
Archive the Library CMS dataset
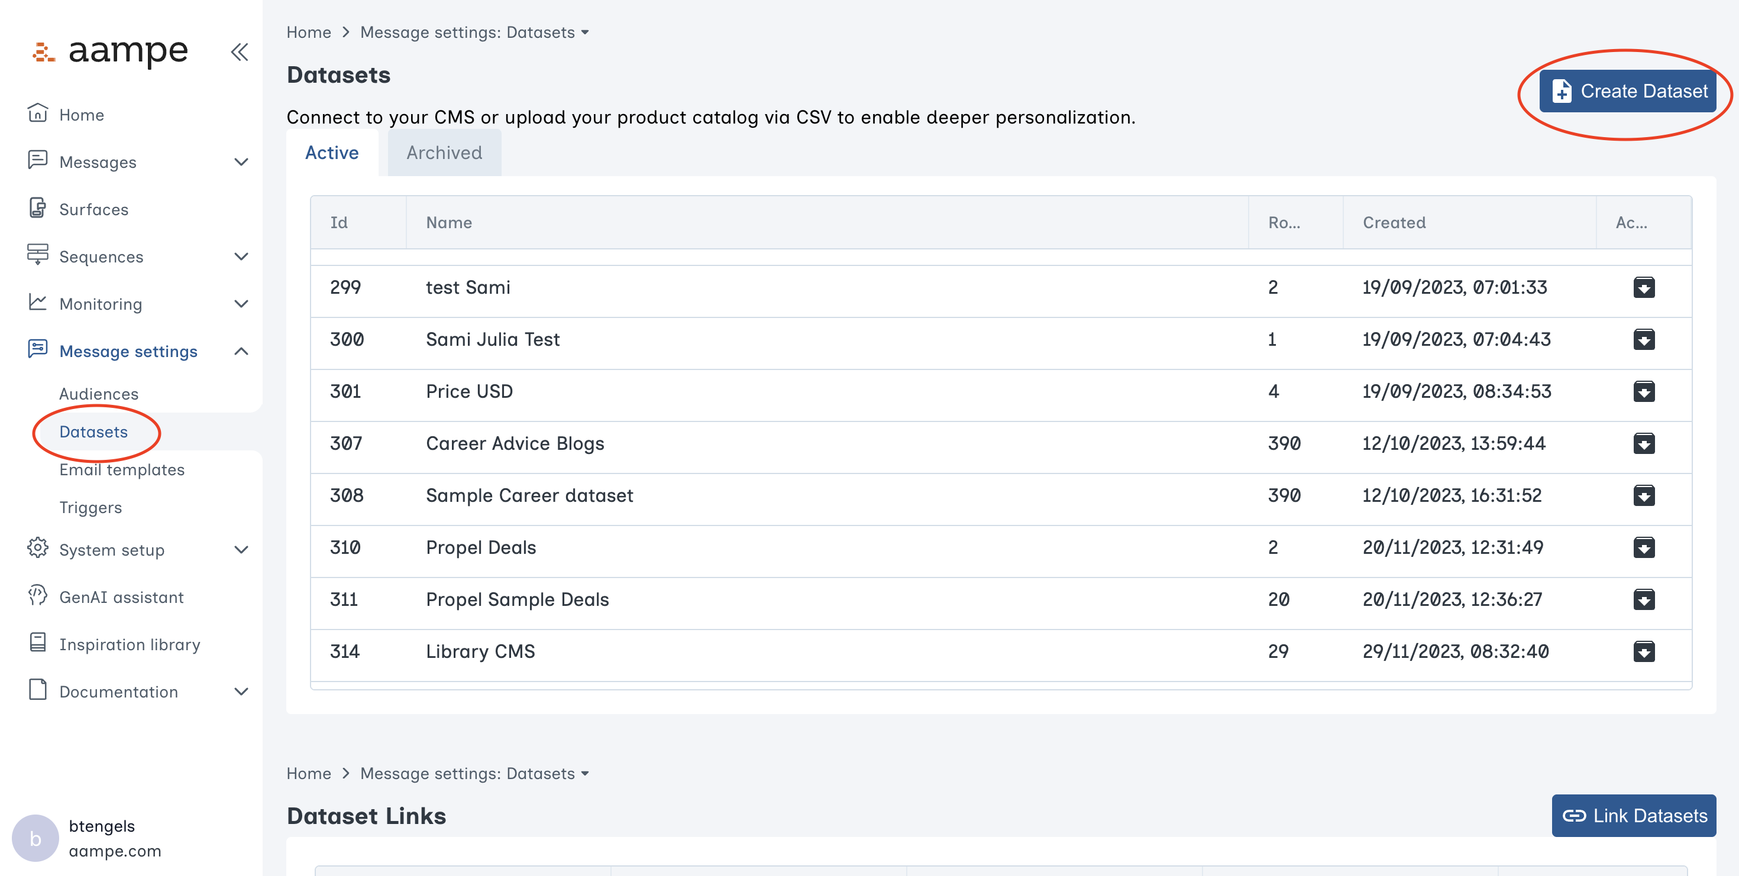(1644, 651)
